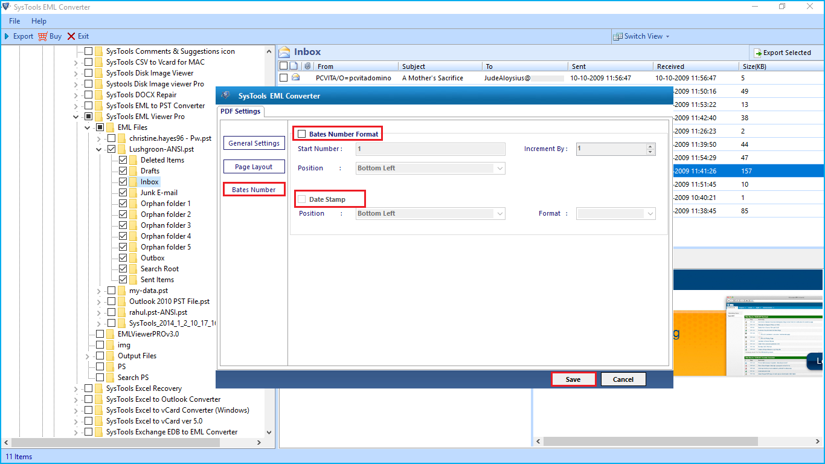Click the Inbox header mail icon
The image size is (825, 464).
284,52
